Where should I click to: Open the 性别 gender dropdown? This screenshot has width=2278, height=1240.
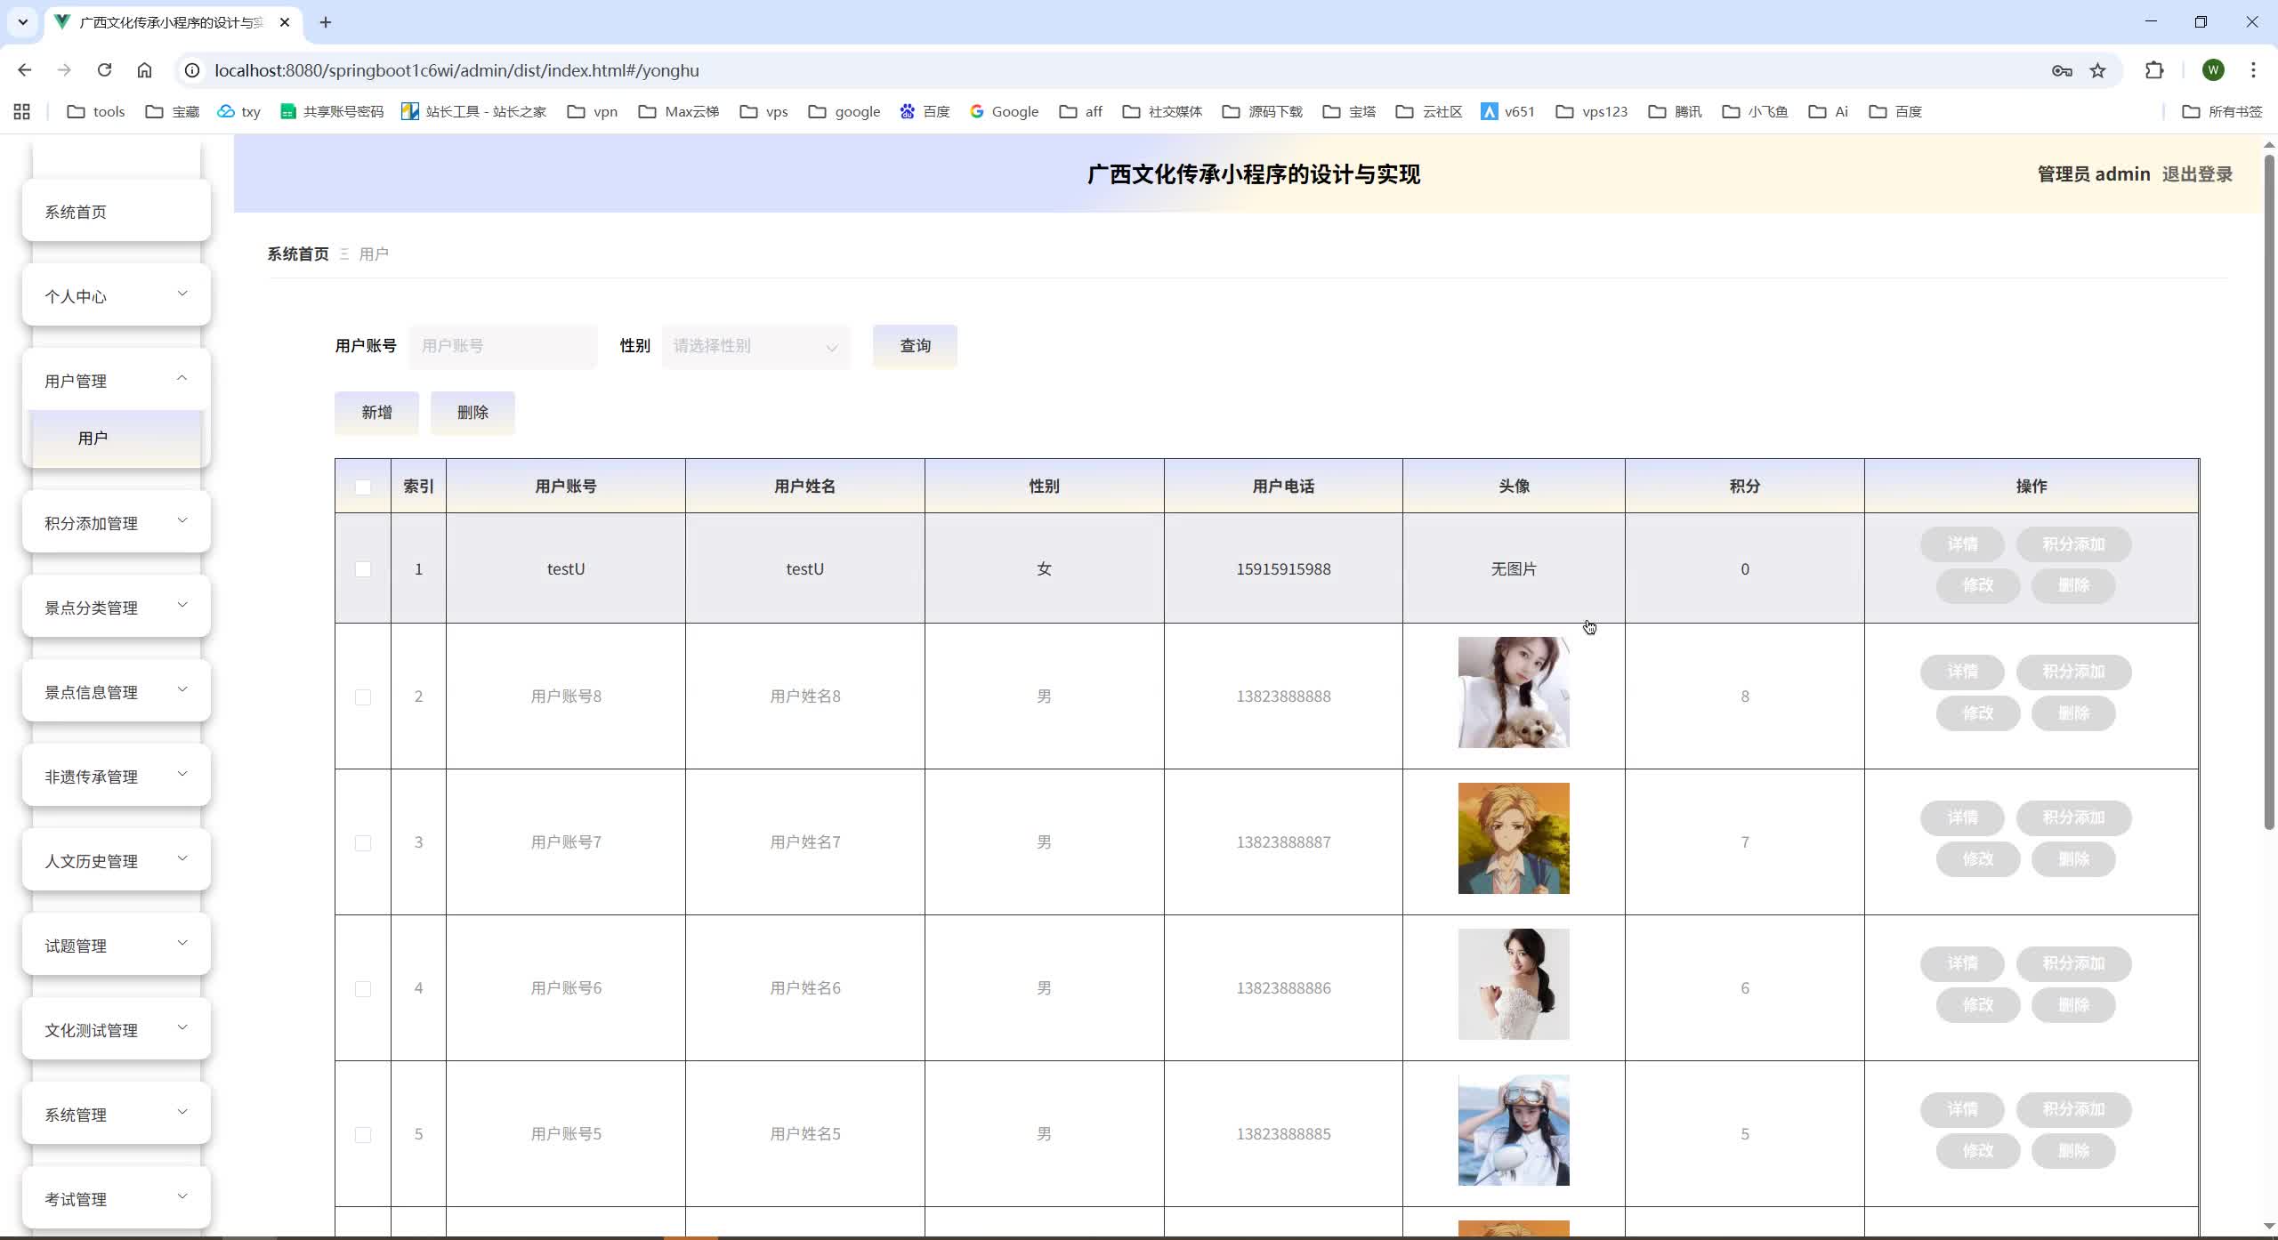pos(755,346)
